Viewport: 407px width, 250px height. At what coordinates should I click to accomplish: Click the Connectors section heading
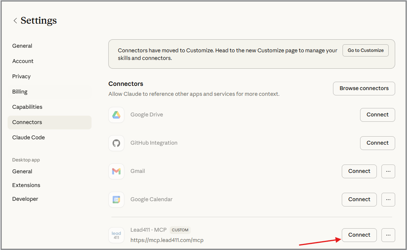point(126,84)
